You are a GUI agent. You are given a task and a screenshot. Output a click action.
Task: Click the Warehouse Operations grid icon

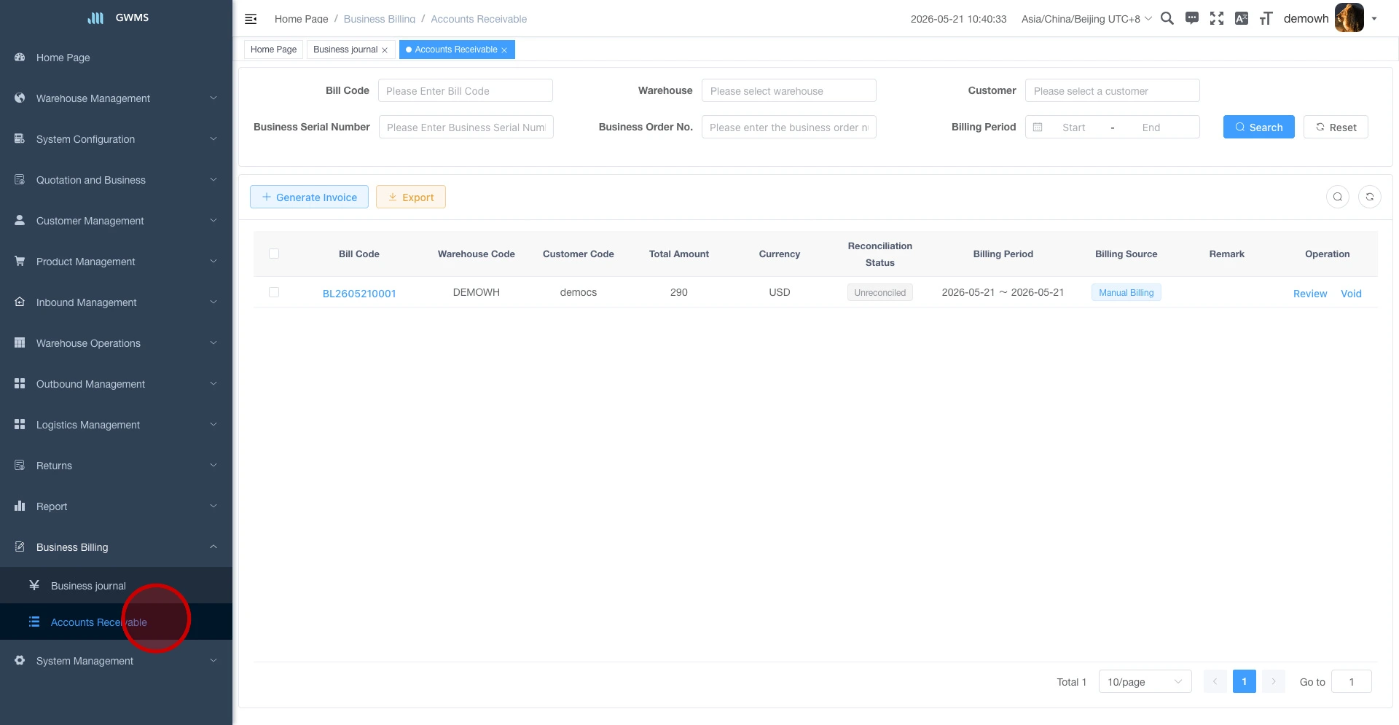pos(20,342)
